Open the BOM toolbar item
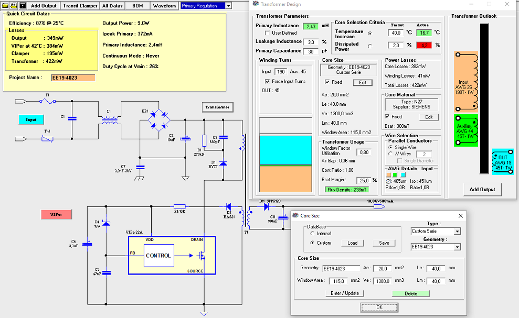 [x=137, y=6]
